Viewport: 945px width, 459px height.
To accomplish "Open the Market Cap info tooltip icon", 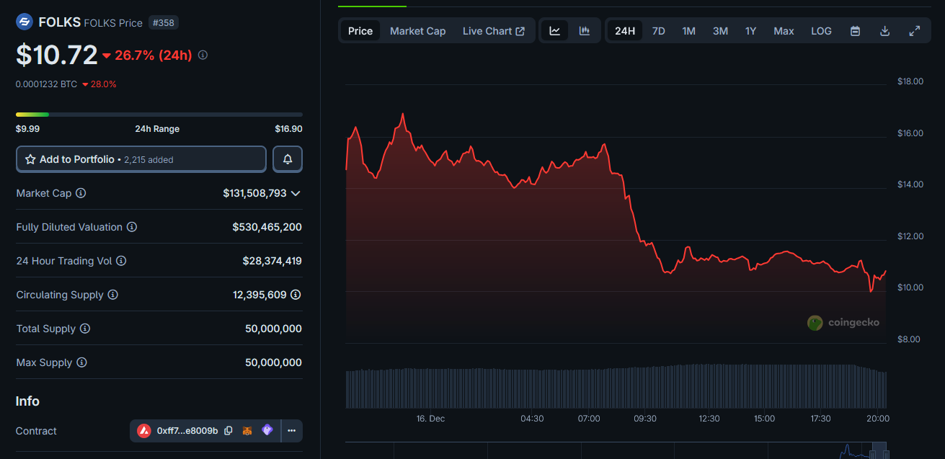I will (81, 193).
